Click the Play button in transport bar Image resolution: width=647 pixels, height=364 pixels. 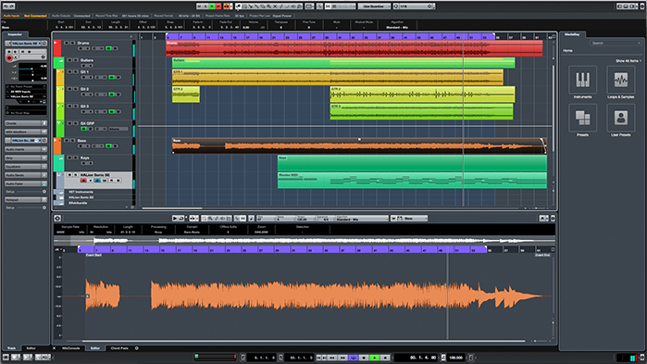click(x=375, y=358)
